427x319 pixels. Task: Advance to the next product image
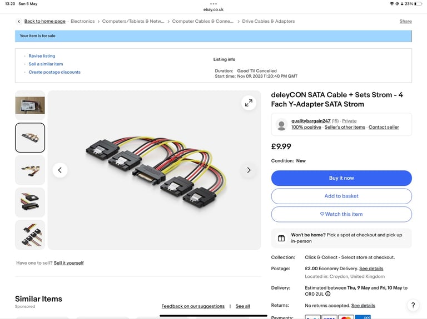pyautogui.click(x=249, y=170)
